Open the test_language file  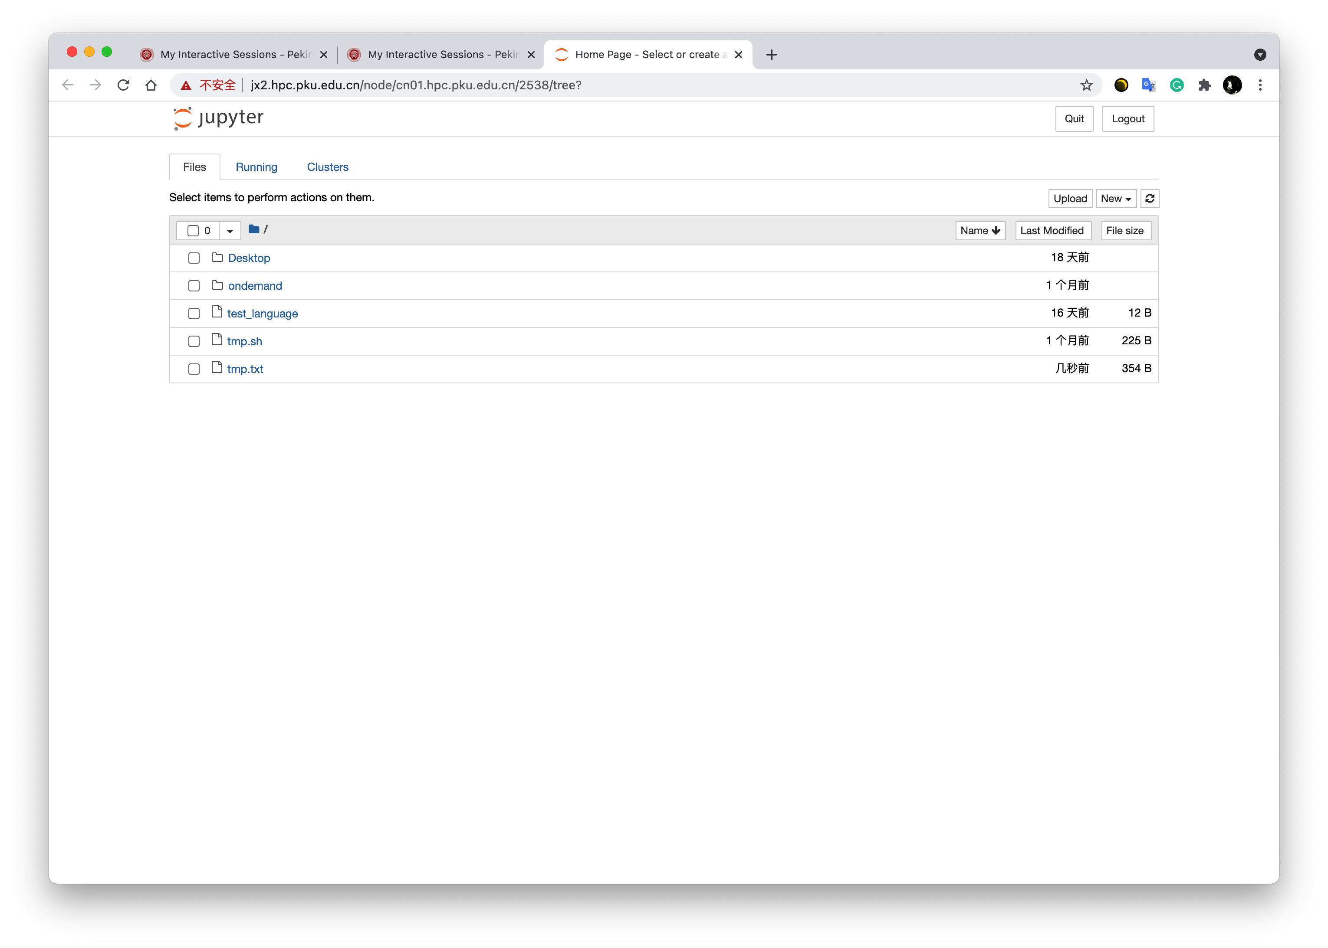[x=262, y=314]
